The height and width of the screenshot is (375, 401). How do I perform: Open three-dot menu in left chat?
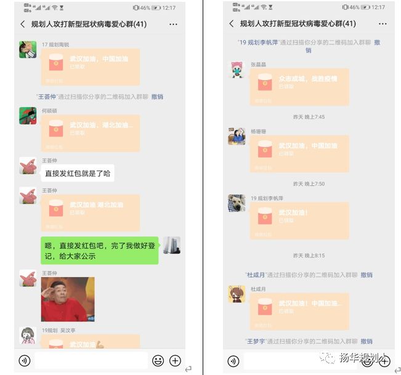click(173, 25)
